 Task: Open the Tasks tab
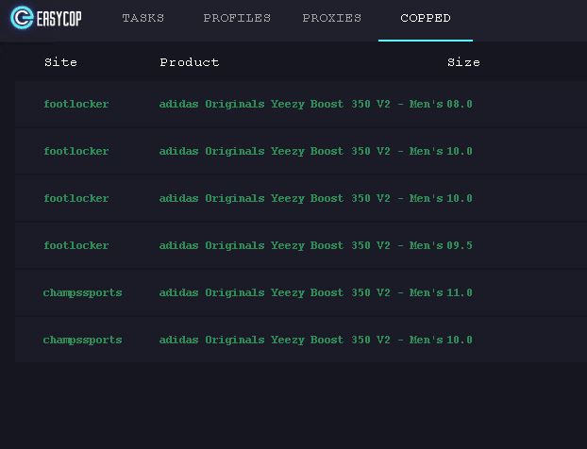[143, 18]
